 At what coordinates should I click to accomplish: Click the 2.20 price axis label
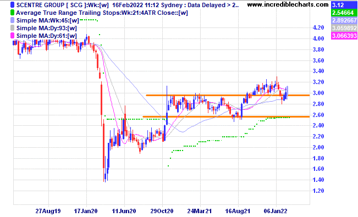[x=318, y=136]
